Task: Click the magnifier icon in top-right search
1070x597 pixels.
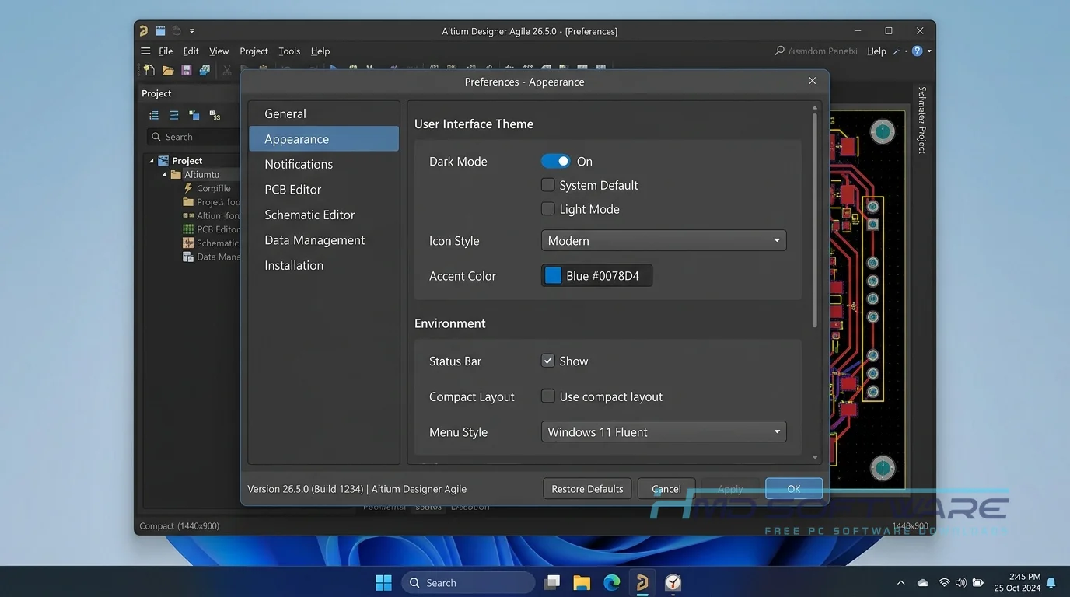Action: (780, 51)
